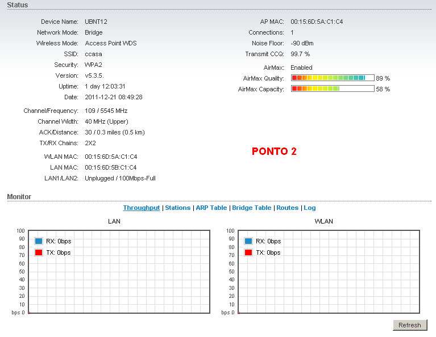Click the Monitor section heading
This screenshot has height=337, width=436.
point(19,197)
